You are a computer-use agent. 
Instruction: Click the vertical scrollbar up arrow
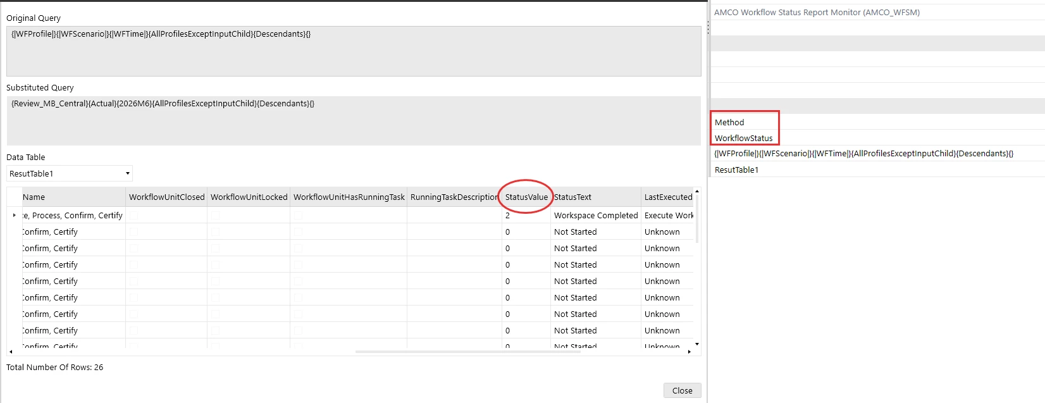click(x=697, y=191)
